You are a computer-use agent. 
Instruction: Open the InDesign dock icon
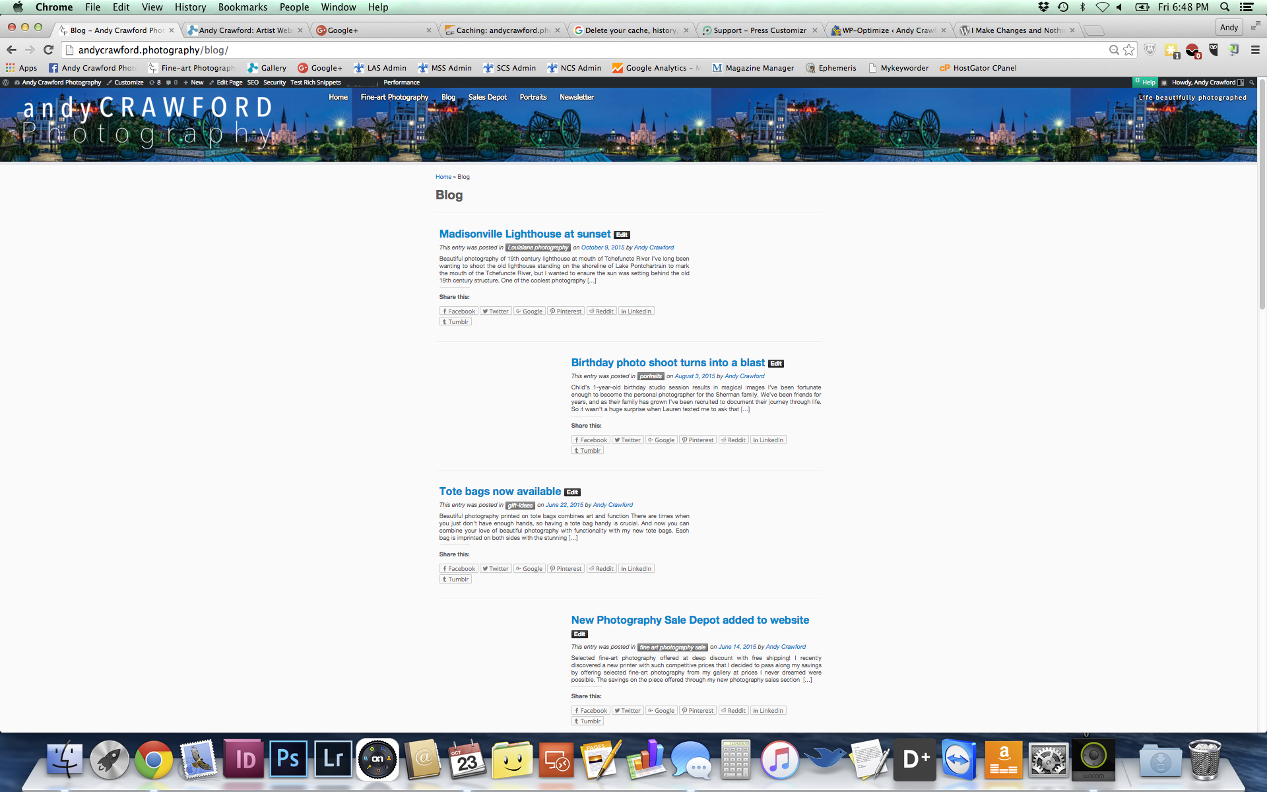pyautogui.click(x=244, y=760)
